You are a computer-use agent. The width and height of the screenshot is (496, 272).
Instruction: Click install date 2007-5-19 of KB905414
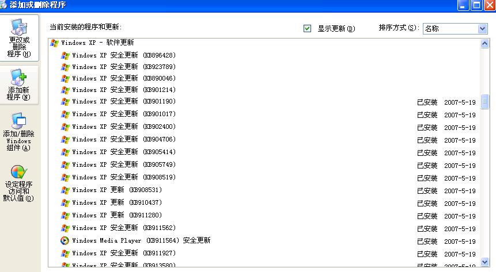tap(460, 153)
